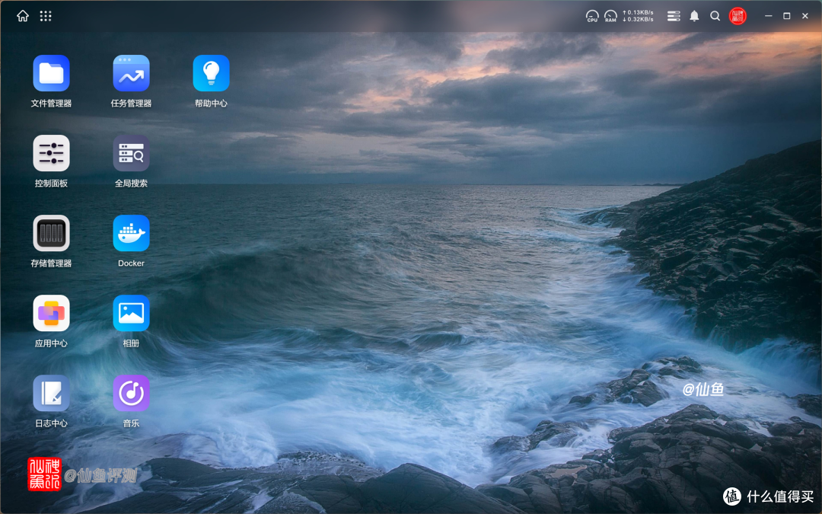Image resolution: width=822 pixels, height=514 pixels.
Task: Launch the Docker app
Action: 131,234
